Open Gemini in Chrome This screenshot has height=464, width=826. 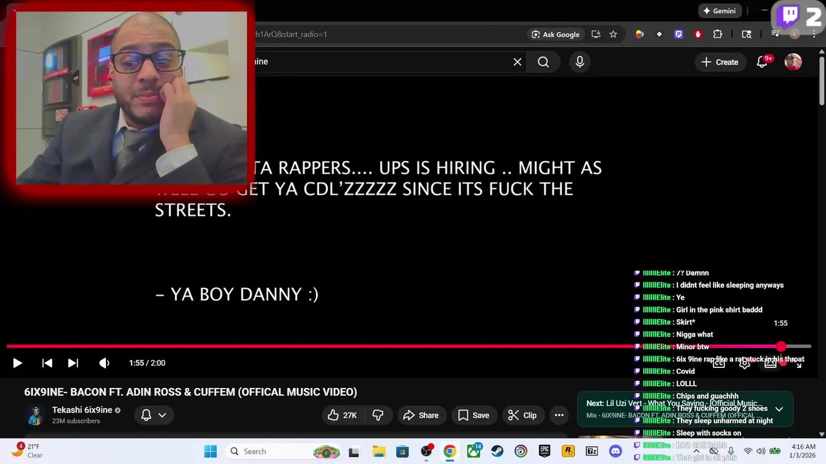(720, 11)
